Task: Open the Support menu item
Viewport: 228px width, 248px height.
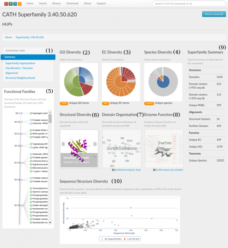Action: click(101, 3)
